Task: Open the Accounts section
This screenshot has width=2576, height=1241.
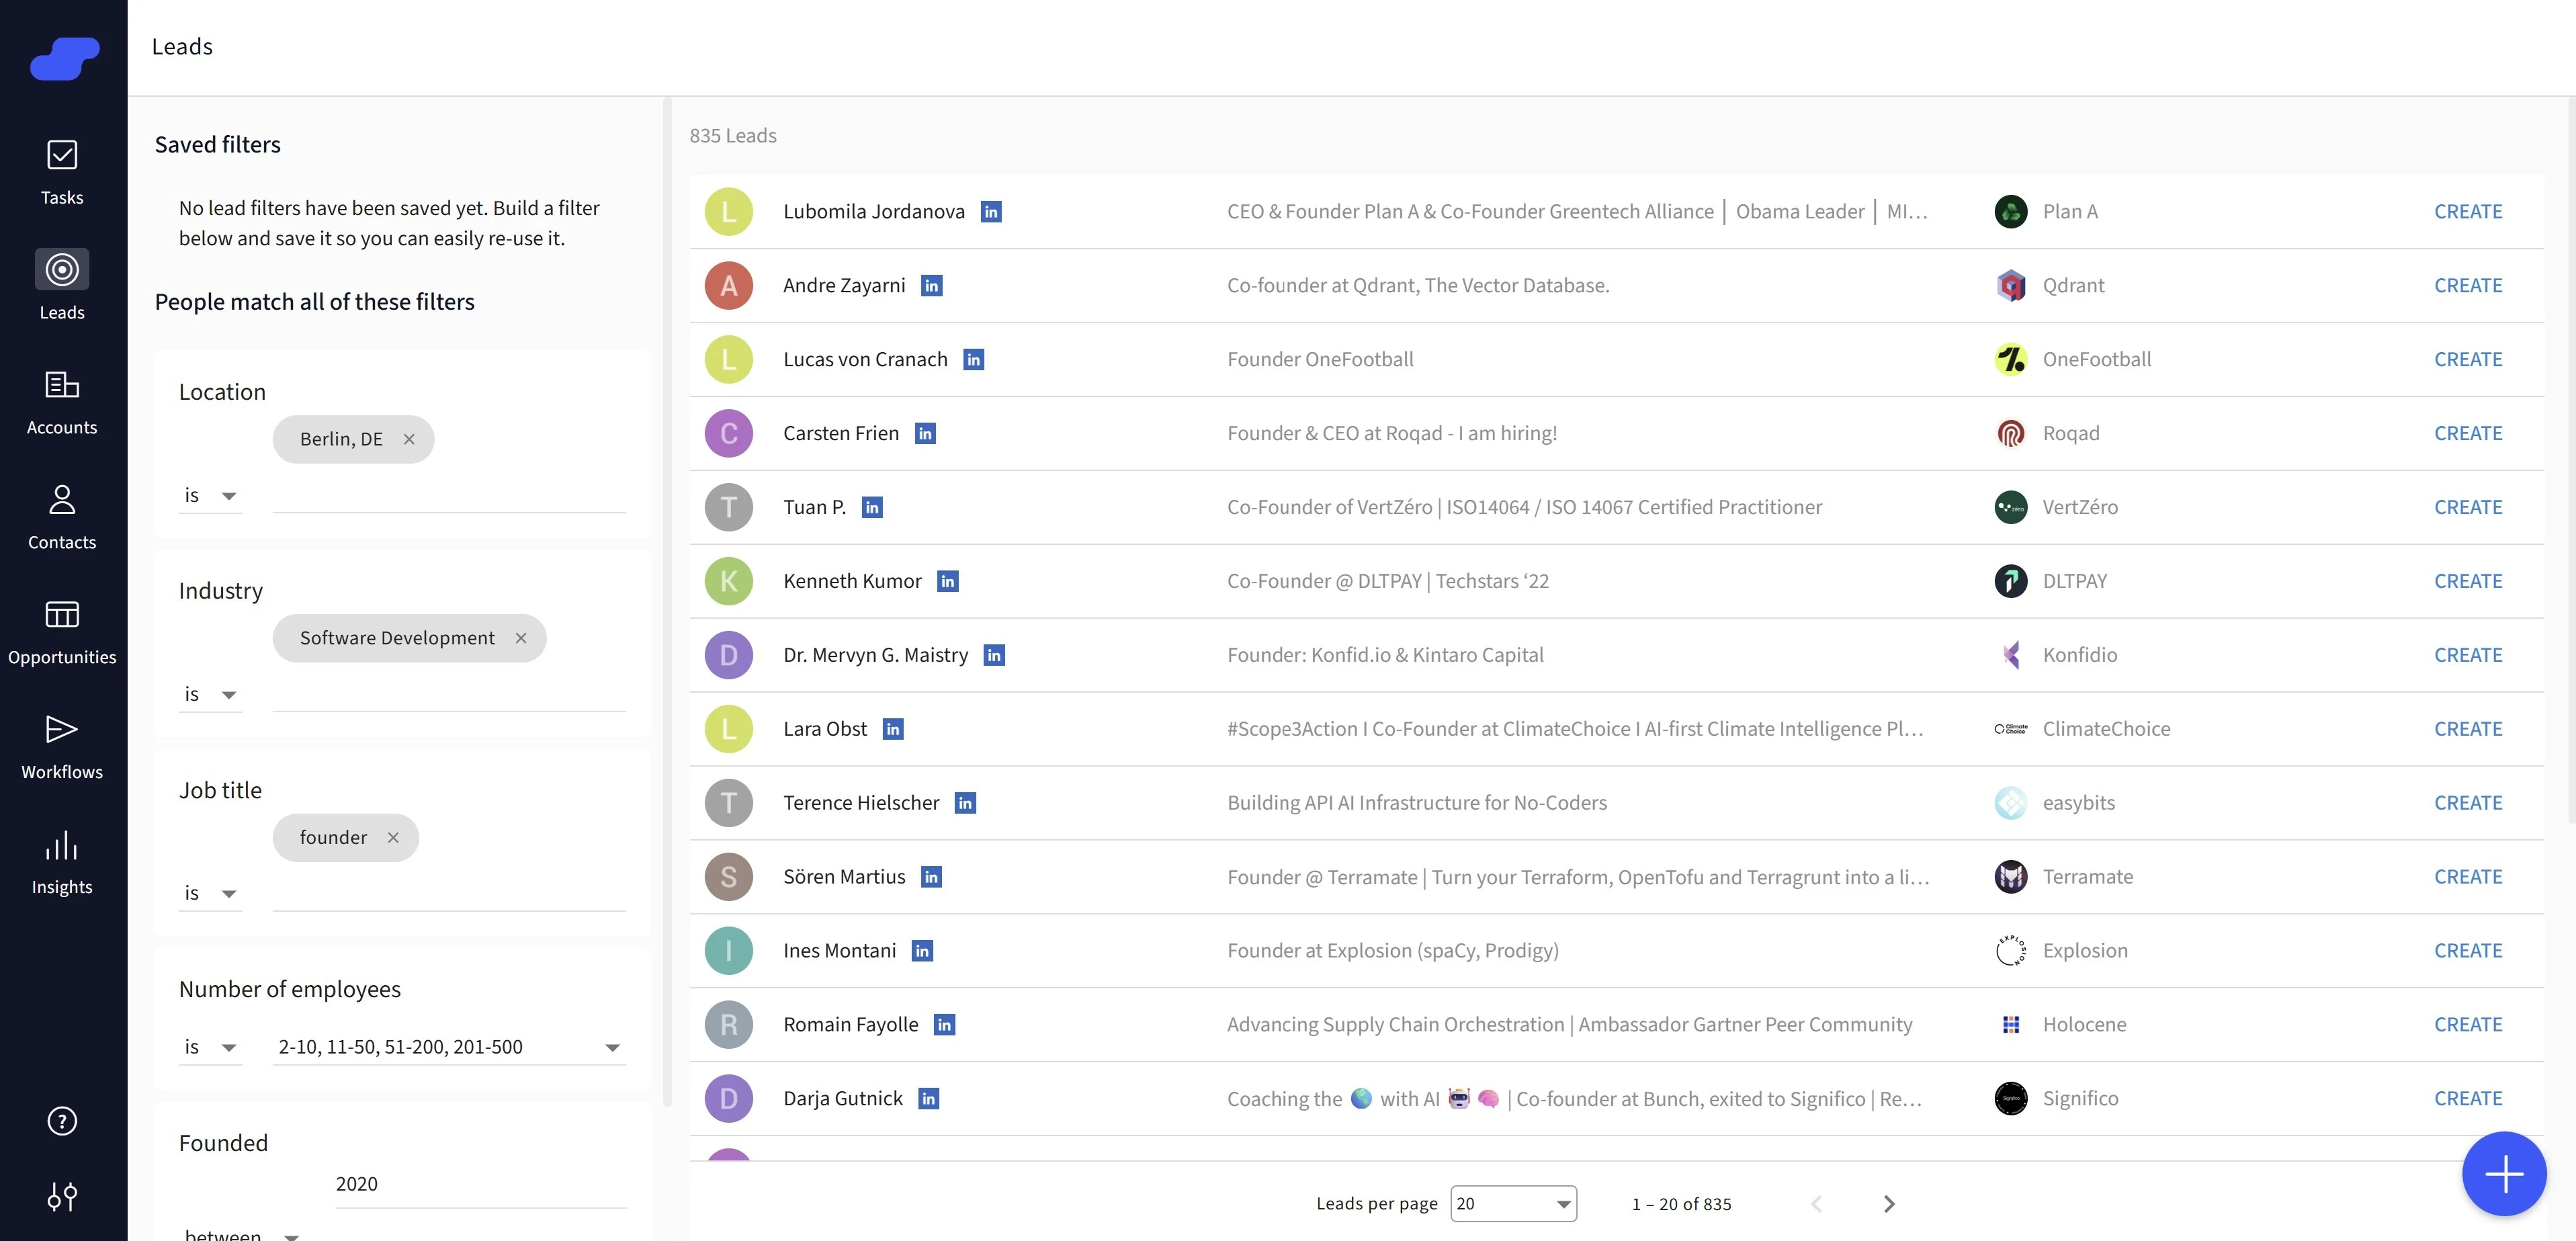Action: [x=62, y=402]
